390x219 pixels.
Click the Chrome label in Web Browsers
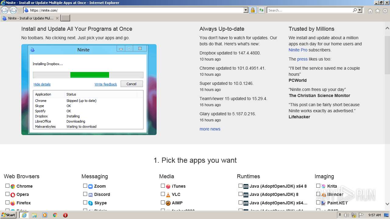(x=24, y=186)
